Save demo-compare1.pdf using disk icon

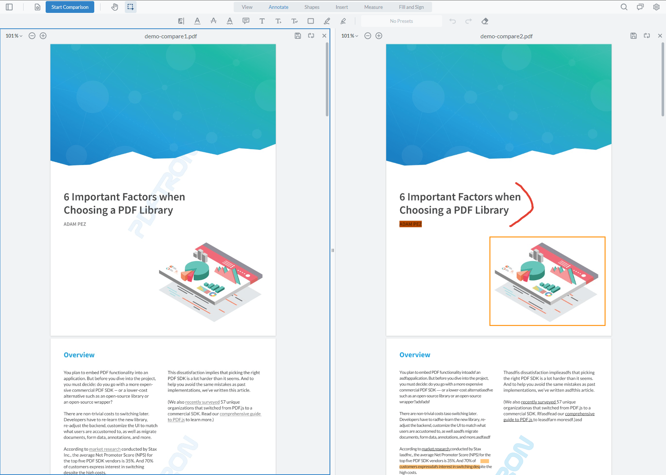point(298,36)
